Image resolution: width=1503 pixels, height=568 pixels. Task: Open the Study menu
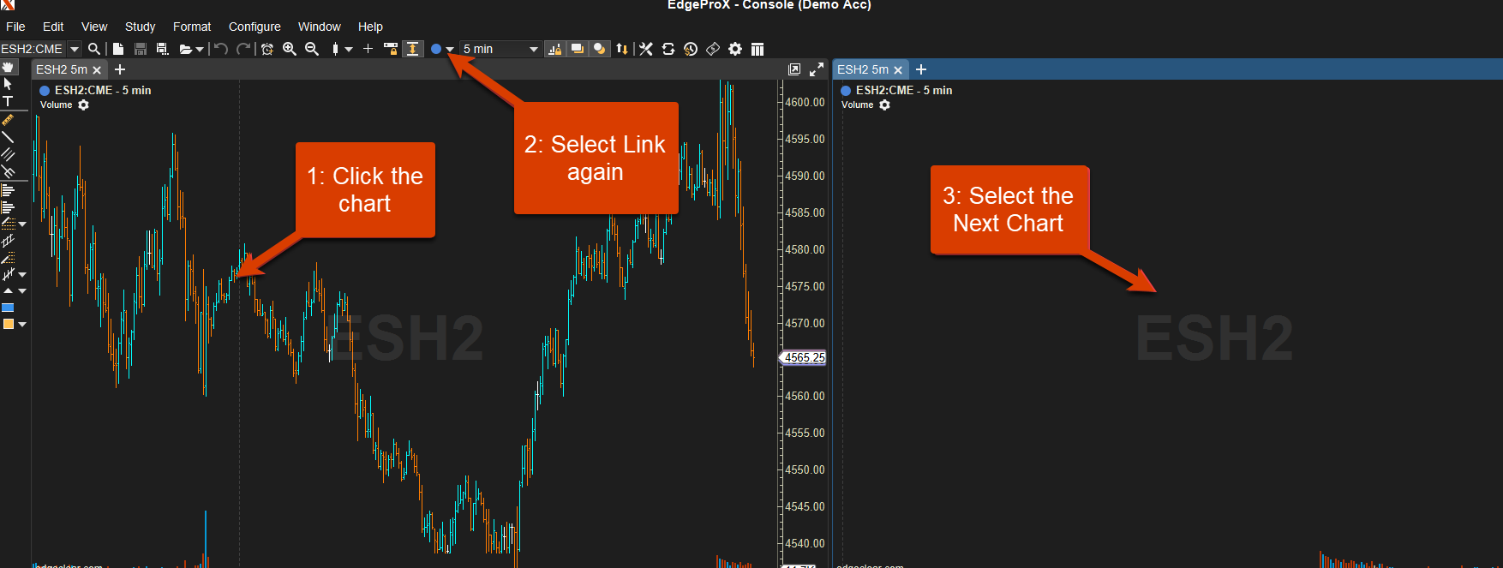pos(140,27)
